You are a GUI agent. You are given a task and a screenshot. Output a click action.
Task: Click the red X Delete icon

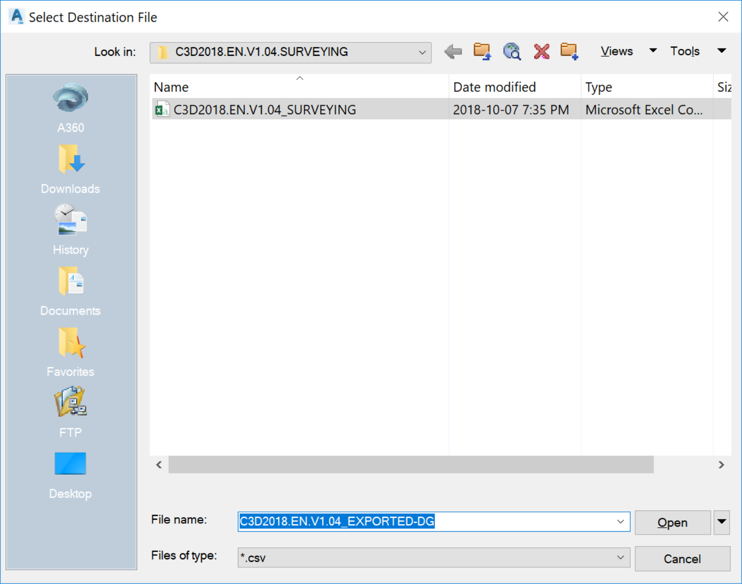point(542,51)
